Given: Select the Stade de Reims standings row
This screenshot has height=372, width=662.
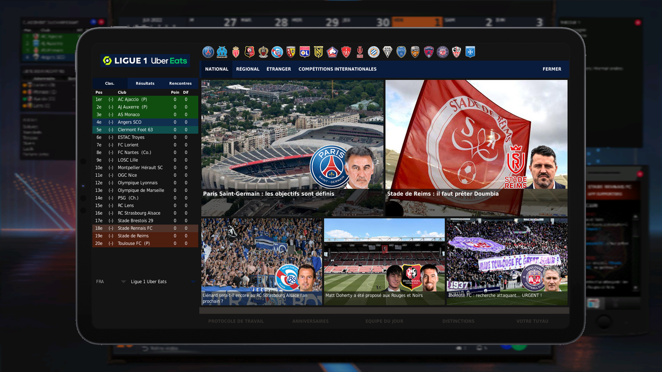Looking at the screenshot, I should click(145, 236).
